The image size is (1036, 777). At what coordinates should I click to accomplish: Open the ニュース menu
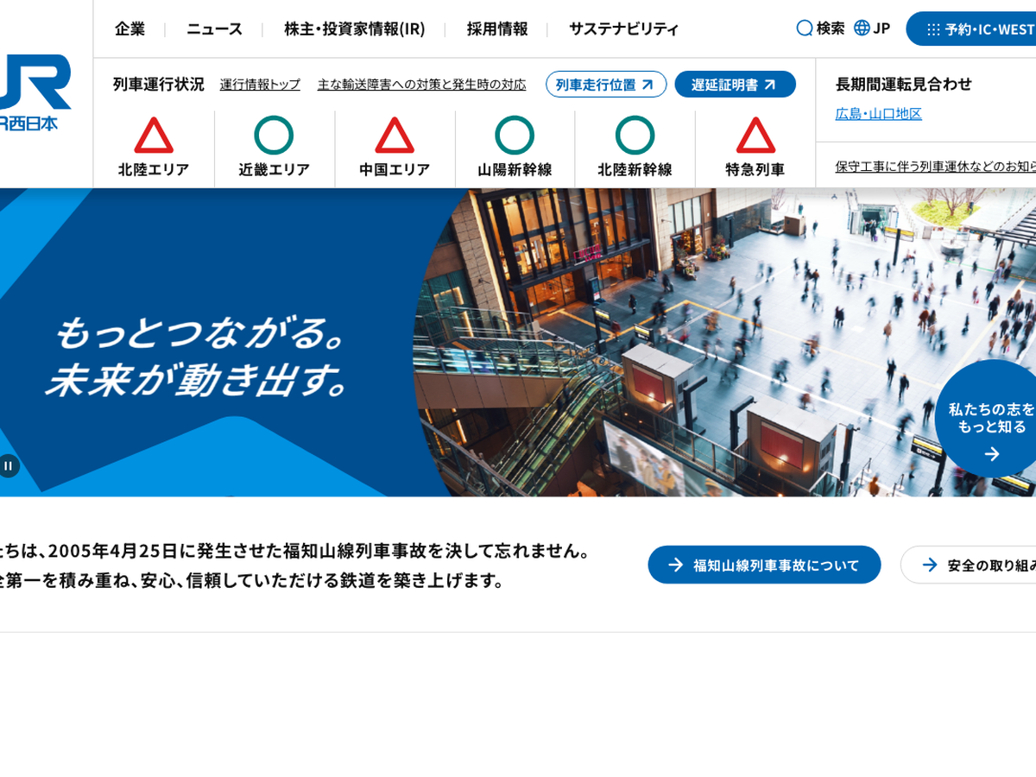pyautogui.click(x=214, y=29)
